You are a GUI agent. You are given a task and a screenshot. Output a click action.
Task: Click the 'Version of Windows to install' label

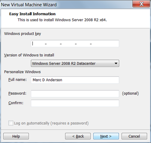tap(29, 55)
